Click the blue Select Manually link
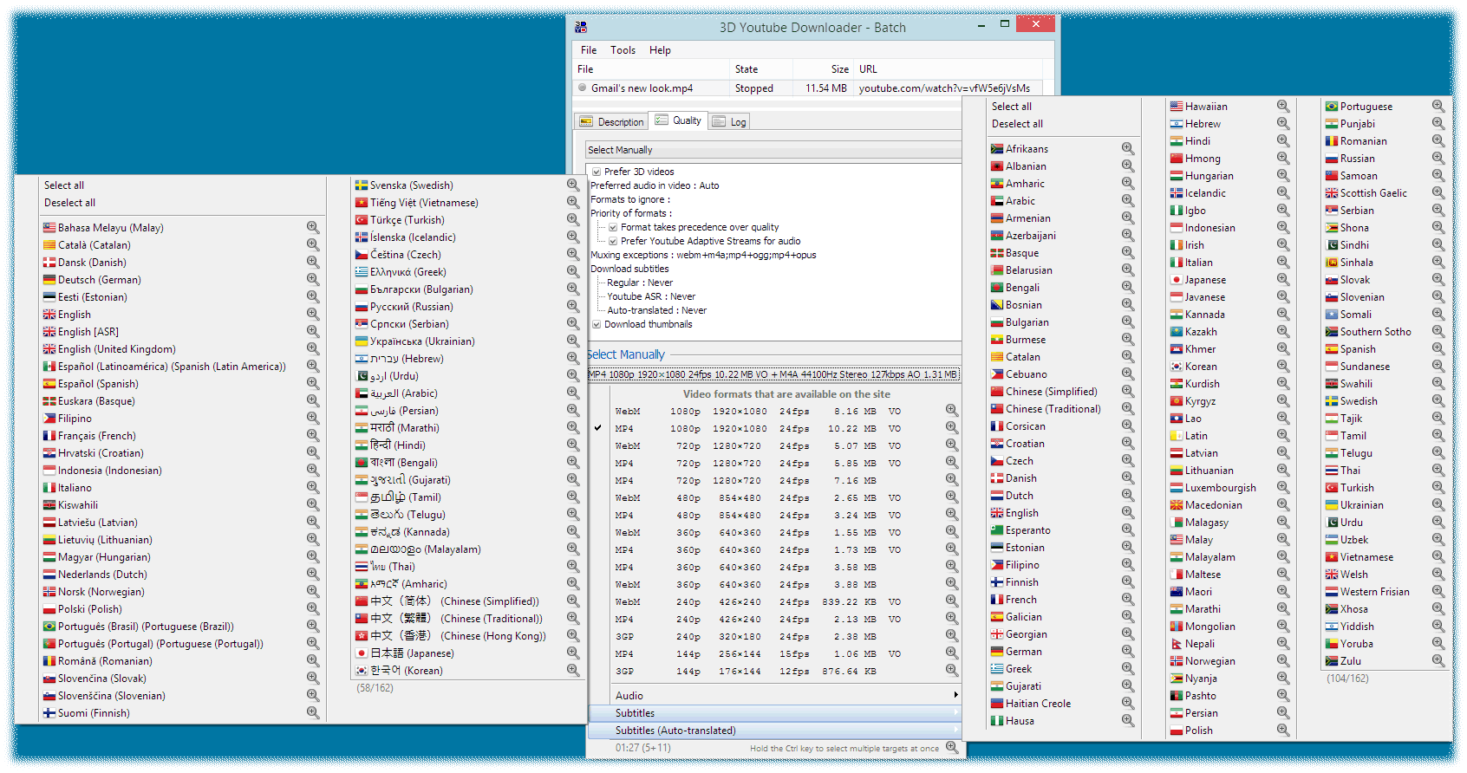 coord(626,354)
